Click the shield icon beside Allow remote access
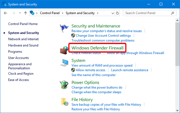The width and height of the screenshot is (180, 113). pos(73,70)
